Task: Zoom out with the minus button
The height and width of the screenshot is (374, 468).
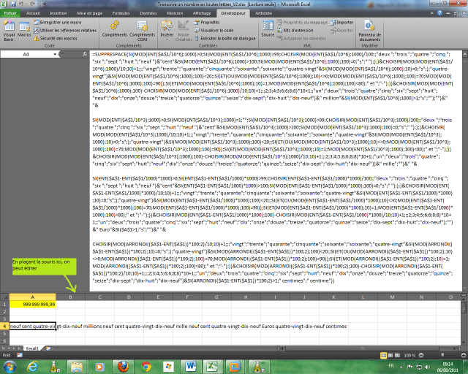Action: click(x=421, y=356)
